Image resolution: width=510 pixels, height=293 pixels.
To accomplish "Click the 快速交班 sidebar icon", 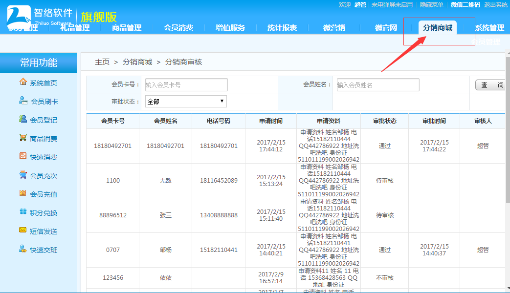I will tap(23, 249).
